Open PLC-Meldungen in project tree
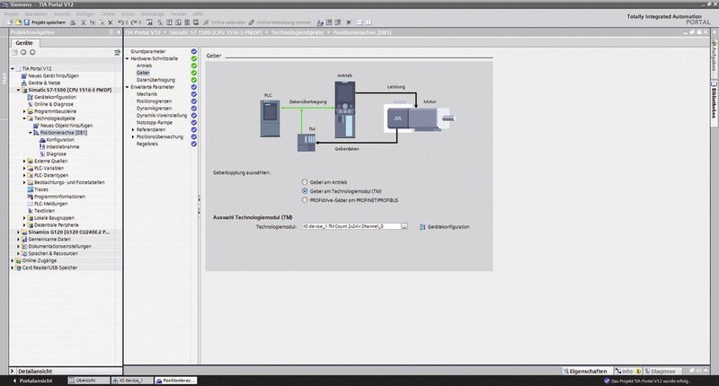Viewport: 719px width, 386px height. pyautogui.click(x=51, y=204)
